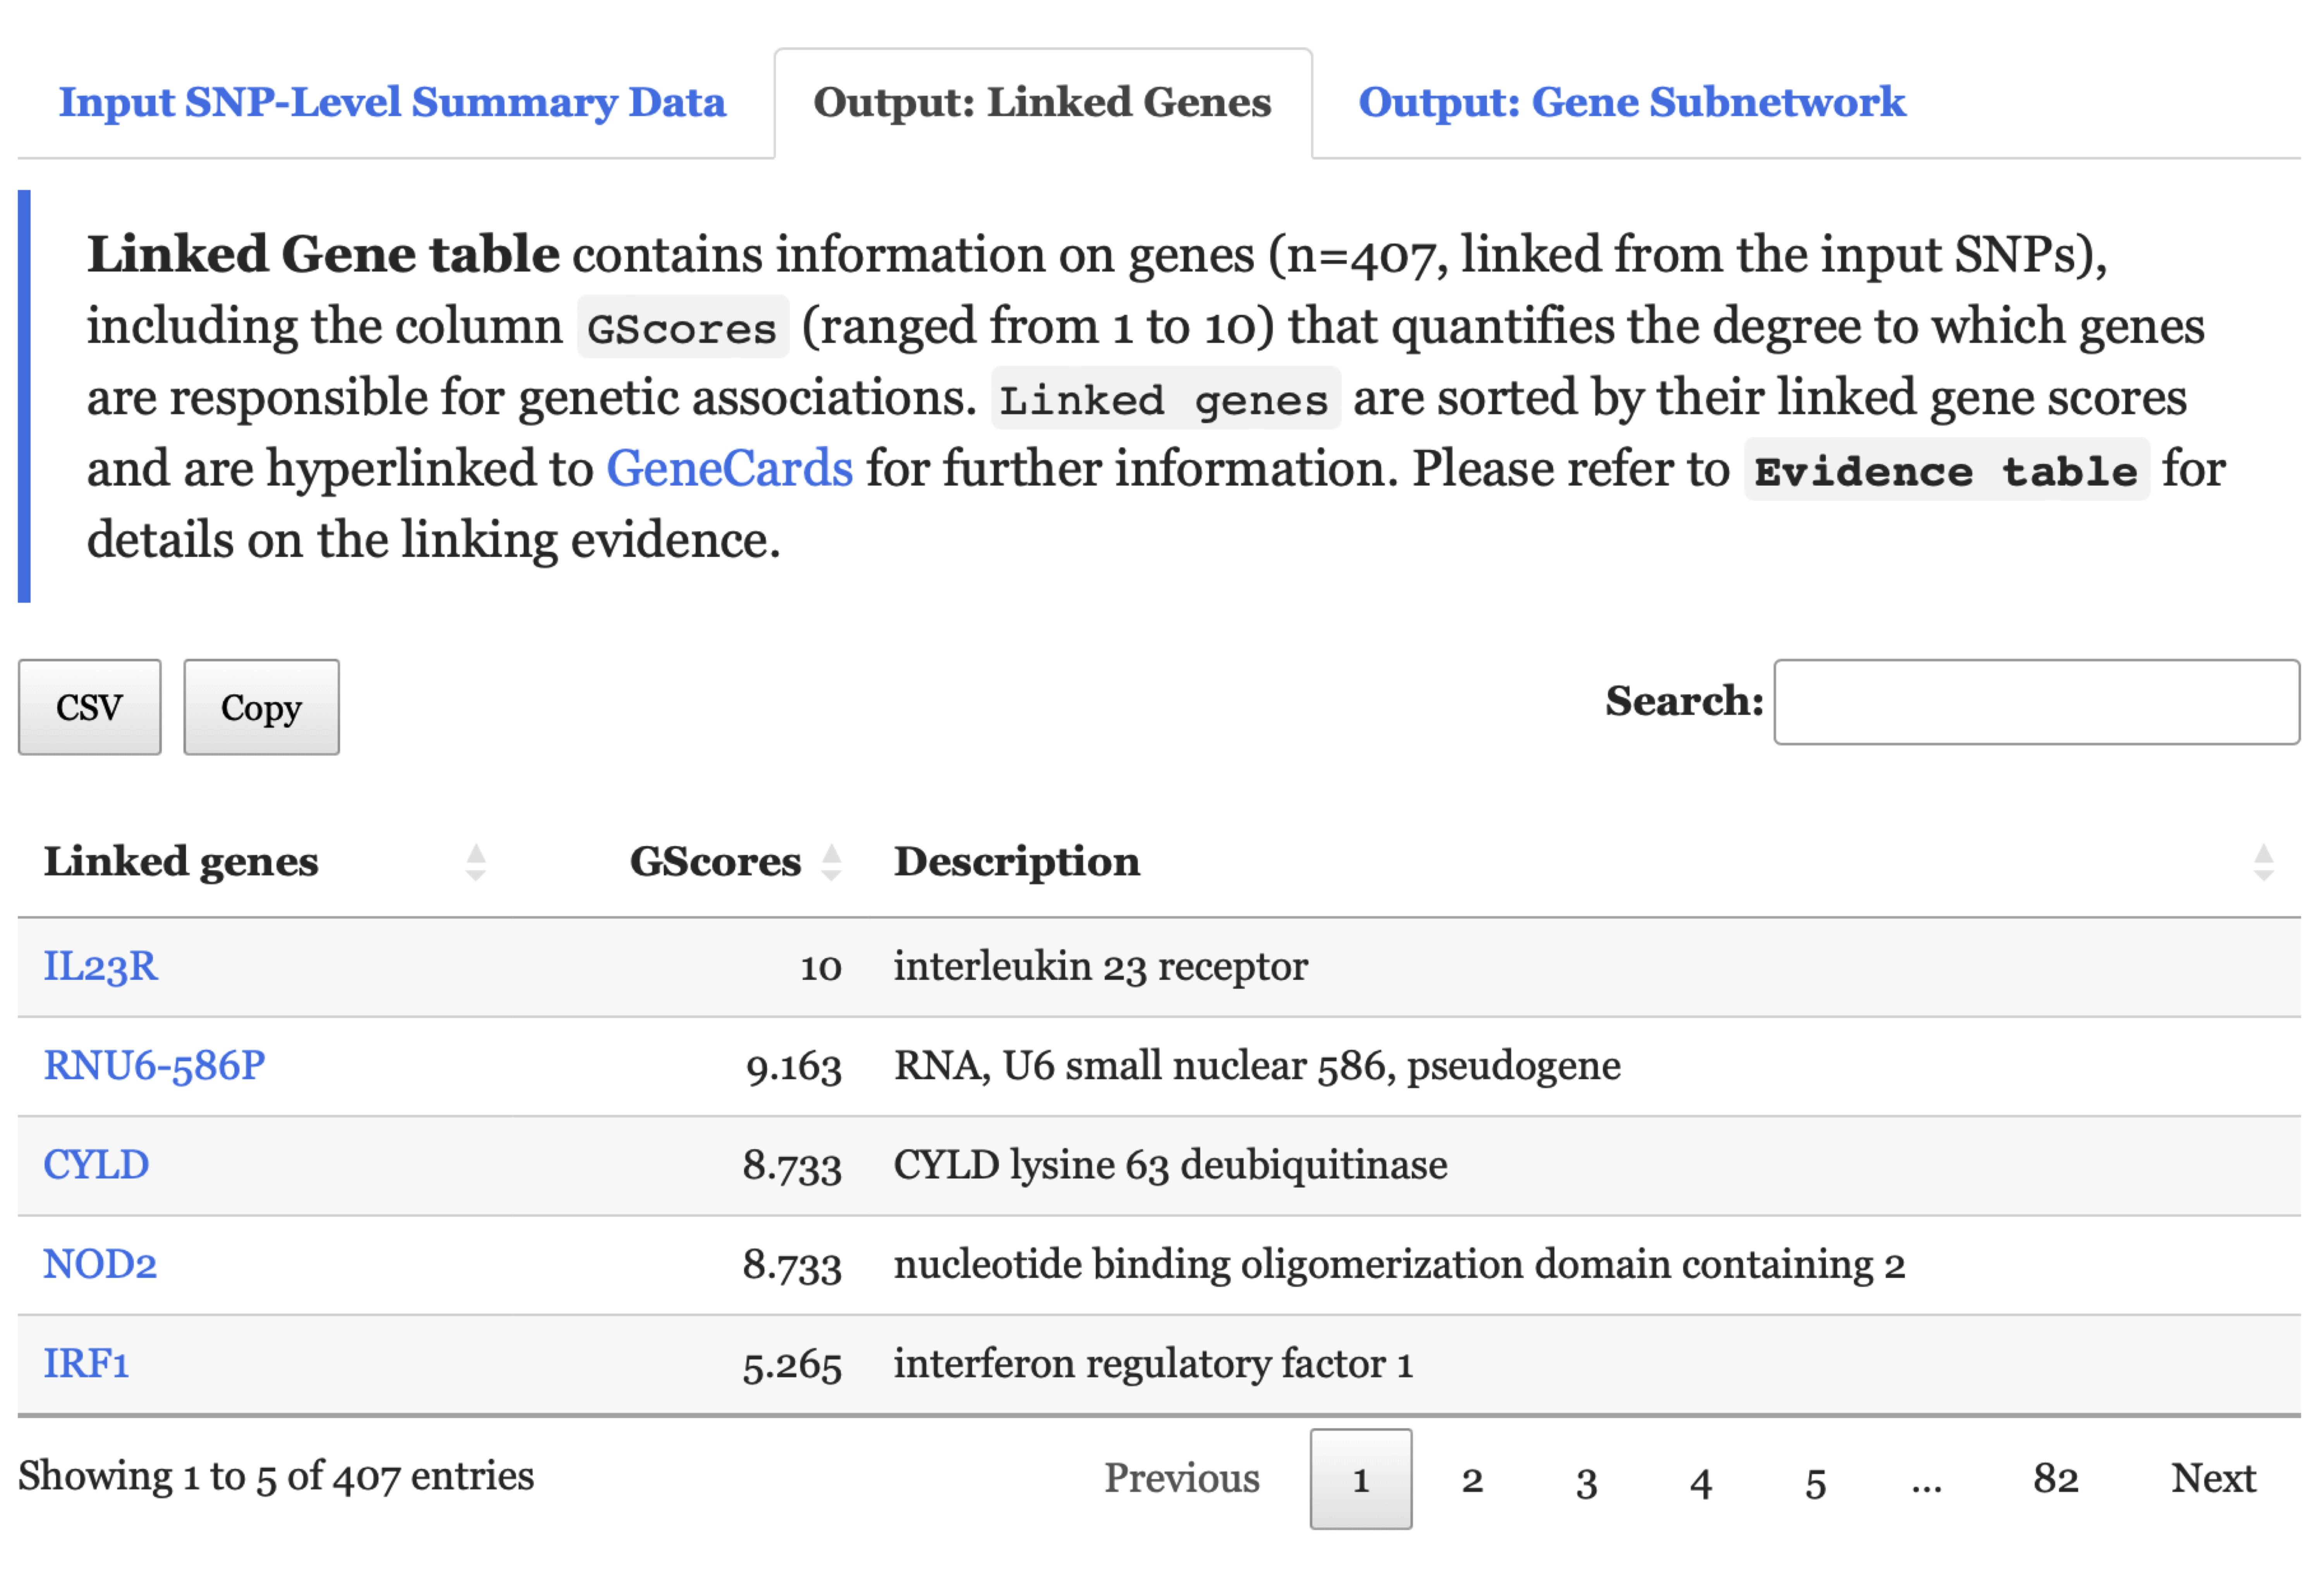Click the IRF1 gene link

pos(86,1364)
